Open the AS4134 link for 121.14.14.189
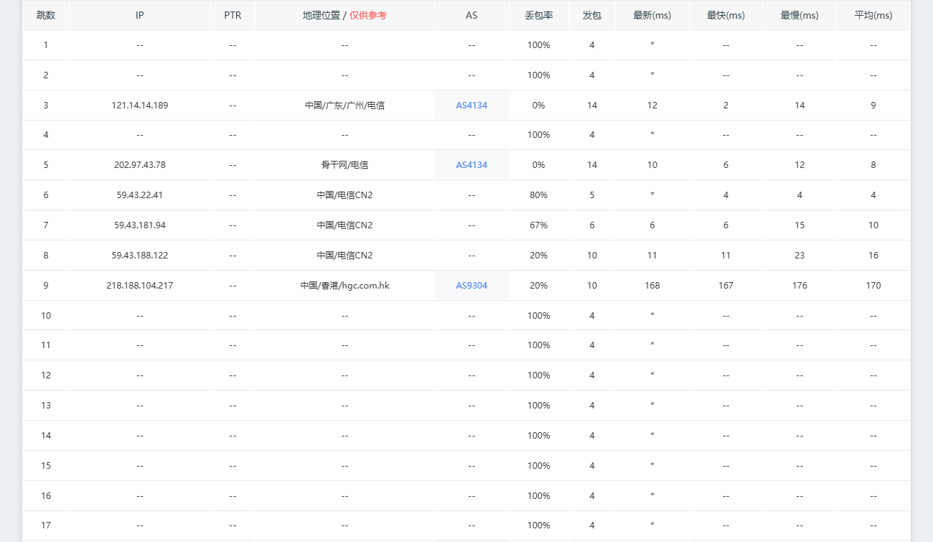This screenshot has height=542, width=933. point(472,106)
